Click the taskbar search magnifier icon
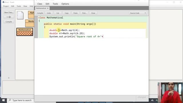183x103 pixels. (x=10, y=100)
